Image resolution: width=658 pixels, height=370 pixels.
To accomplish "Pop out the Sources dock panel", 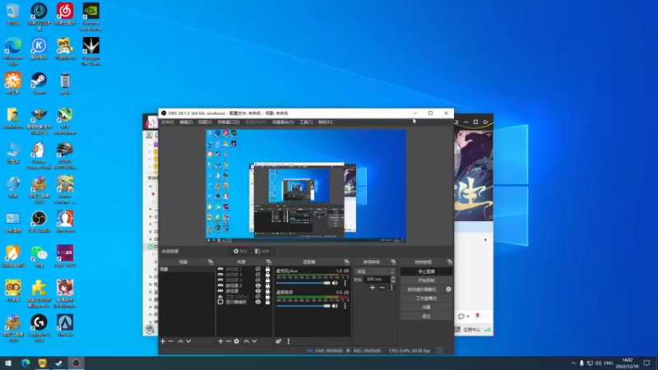I will pos(269,261).
